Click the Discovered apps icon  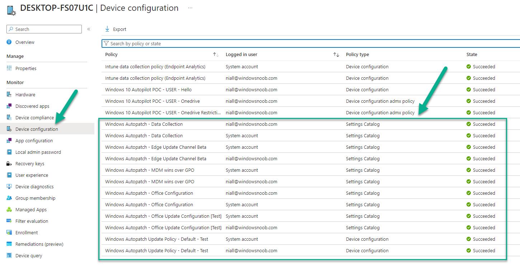[9, 106]
